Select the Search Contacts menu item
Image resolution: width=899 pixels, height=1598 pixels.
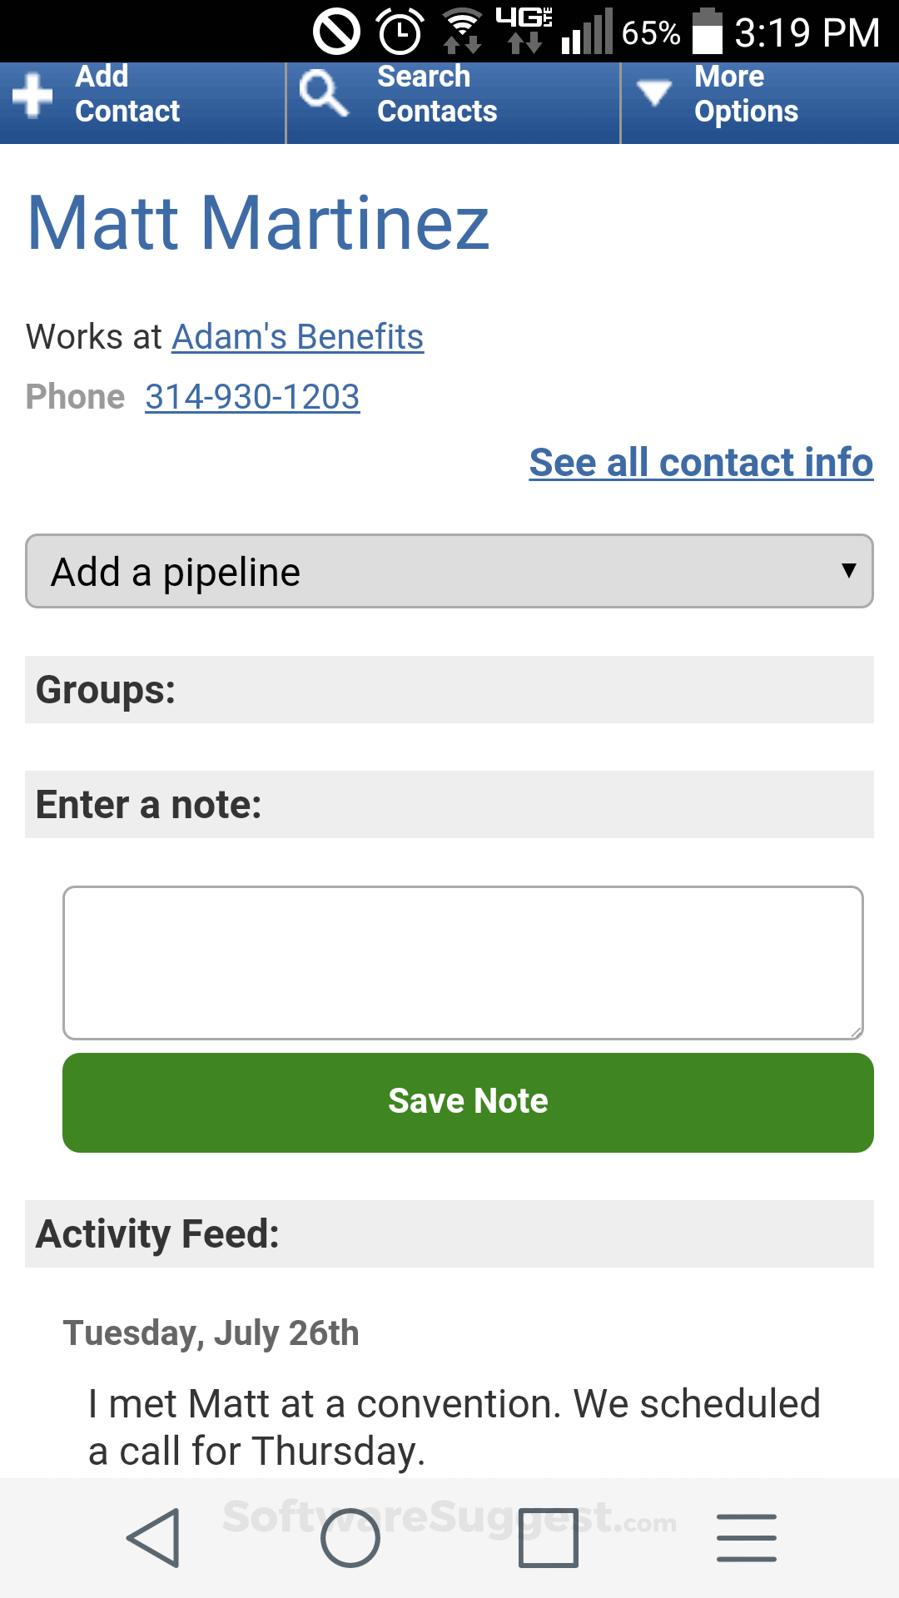coord(437,93)
